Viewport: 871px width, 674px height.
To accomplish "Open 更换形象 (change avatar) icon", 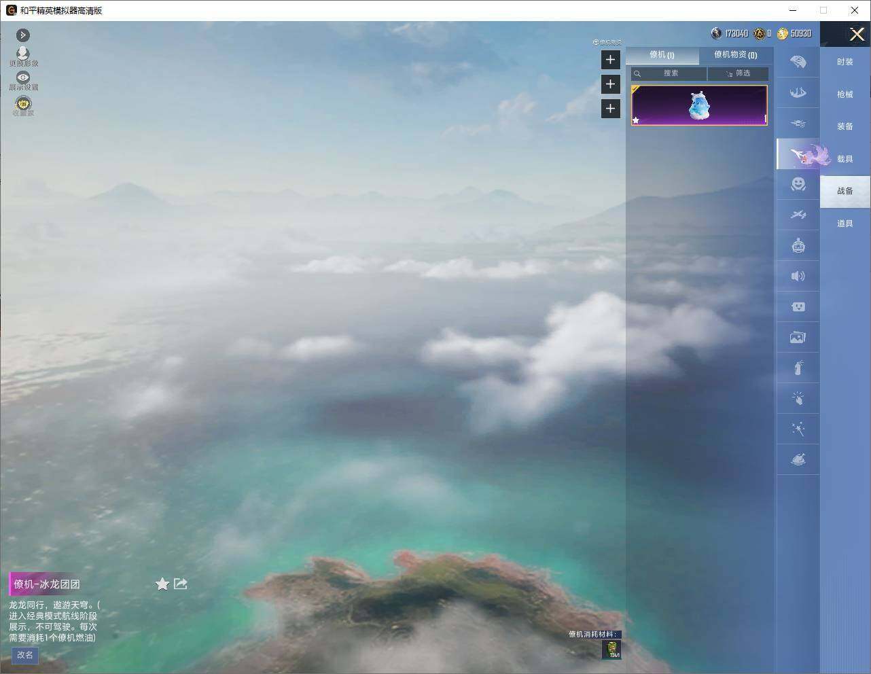I will (23, 56).
